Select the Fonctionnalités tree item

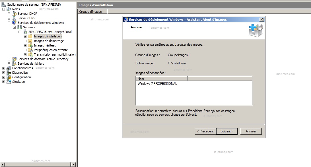pyautogui.click(x=22, y=68)
